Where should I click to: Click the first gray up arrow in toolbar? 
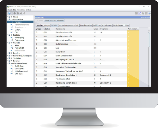click(15, 13)
